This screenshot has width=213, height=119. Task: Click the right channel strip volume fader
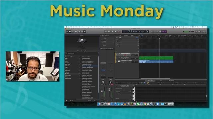109,90
